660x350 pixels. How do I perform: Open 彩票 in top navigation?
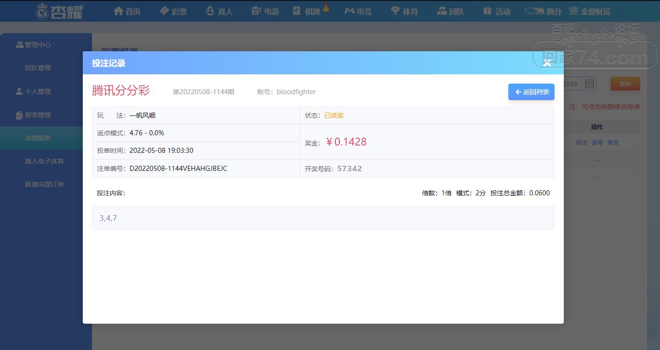179,12
